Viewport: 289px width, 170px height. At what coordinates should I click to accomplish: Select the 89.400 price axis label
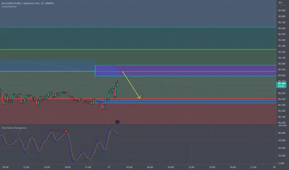click(x=282, y=99)
